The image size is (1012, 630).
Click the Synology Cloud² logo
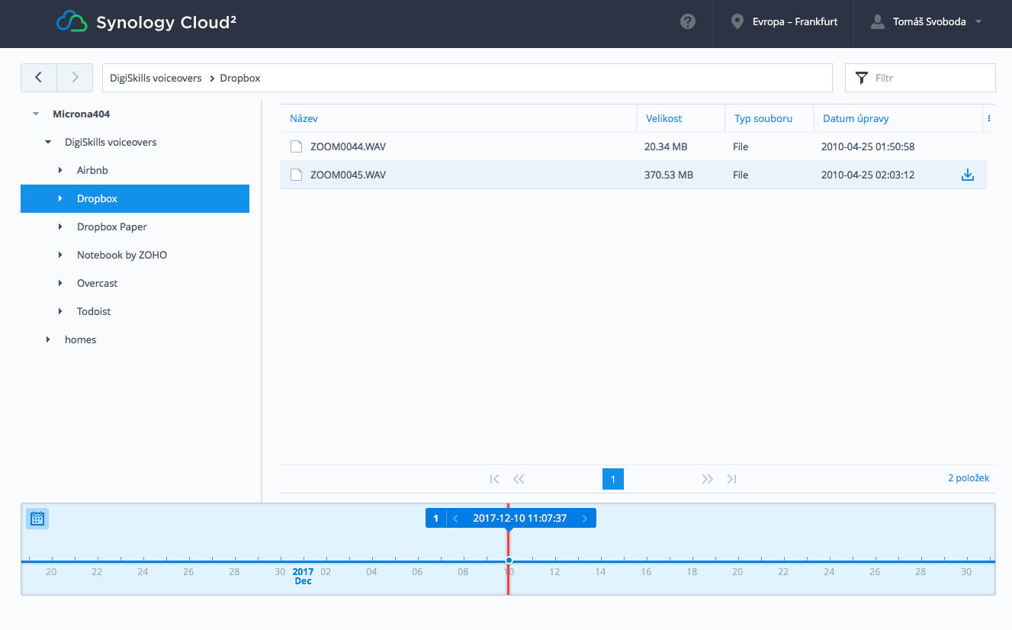(x=146, y=22)
